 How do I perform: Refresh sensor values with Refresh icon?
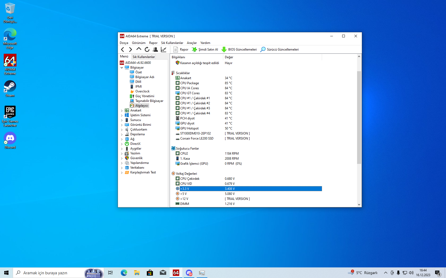[147, 50]
